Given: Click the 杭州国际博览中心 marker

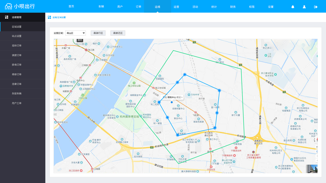Looking at the screenshot, I should tap(141, 116).
